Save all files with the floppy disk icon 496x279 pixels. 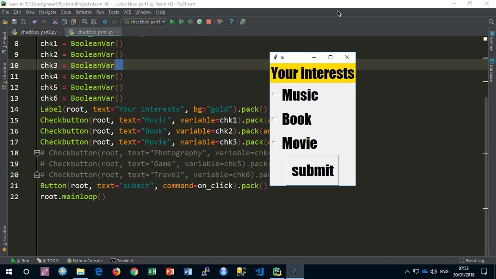pyautogui.click(x=14, y=22)
